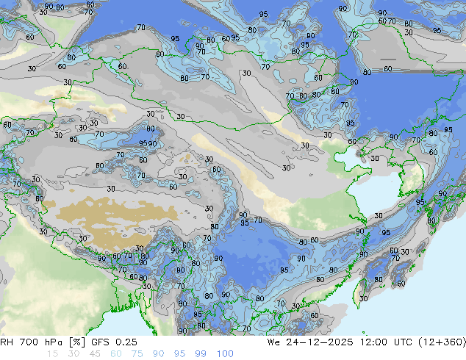Click the legend value 100

(225, 354)
